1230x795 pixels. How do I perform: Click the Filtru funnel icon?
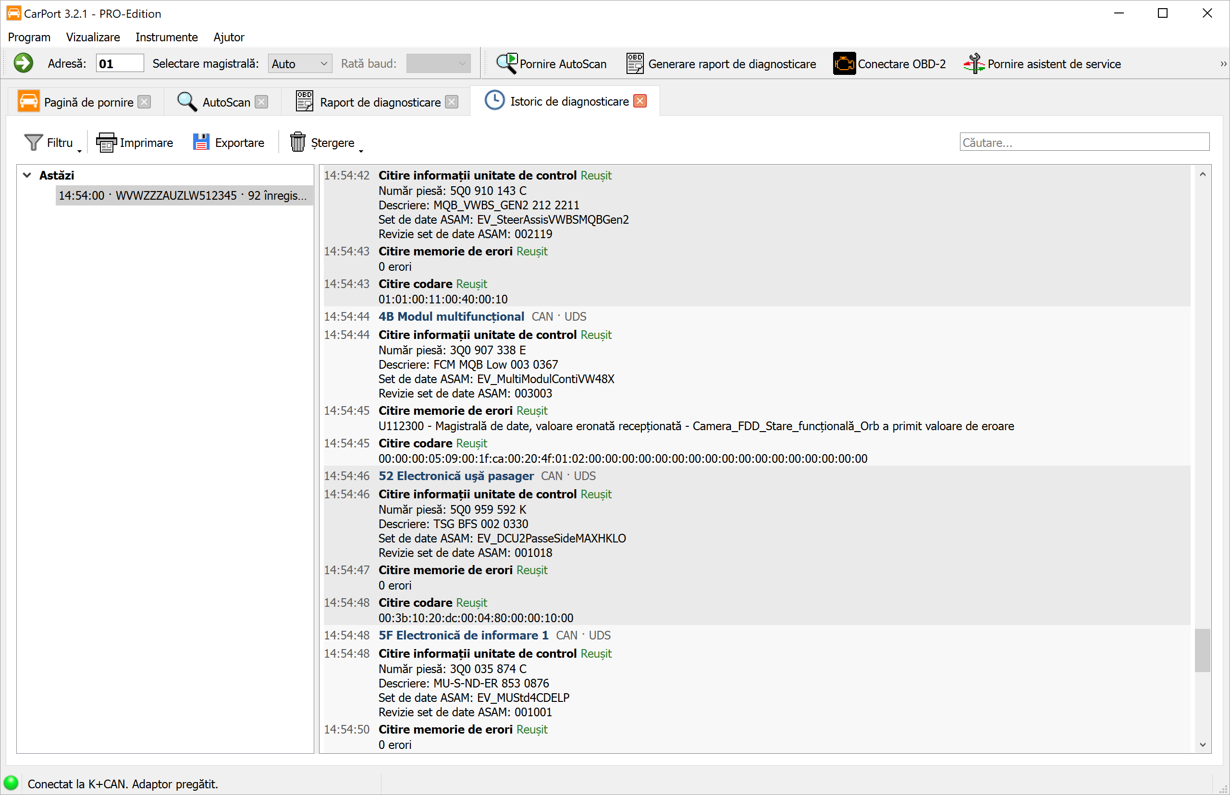pos(34,142)
